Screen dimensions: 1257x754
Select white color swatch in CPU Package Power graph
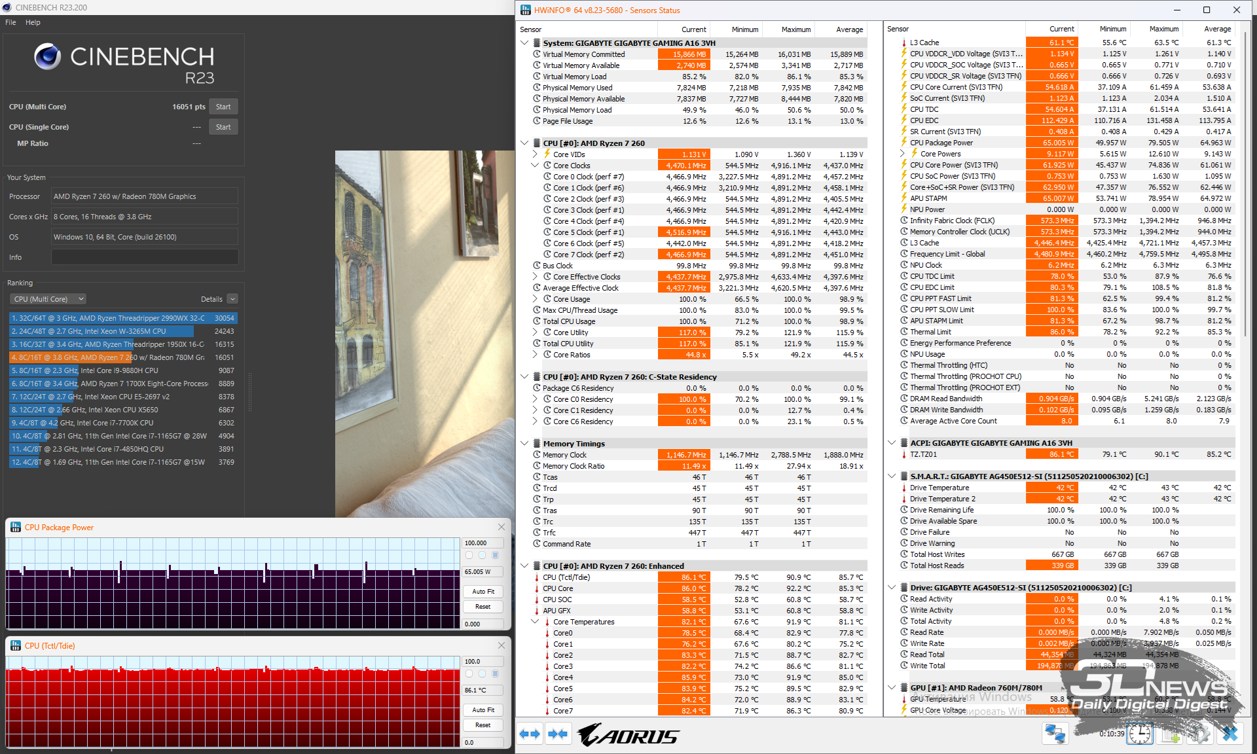click(469, 555)
